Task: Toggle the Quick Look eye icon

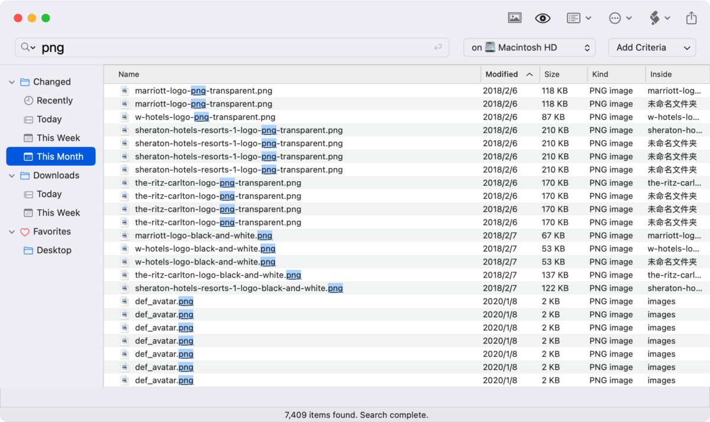Action: [x=543, y=18]
